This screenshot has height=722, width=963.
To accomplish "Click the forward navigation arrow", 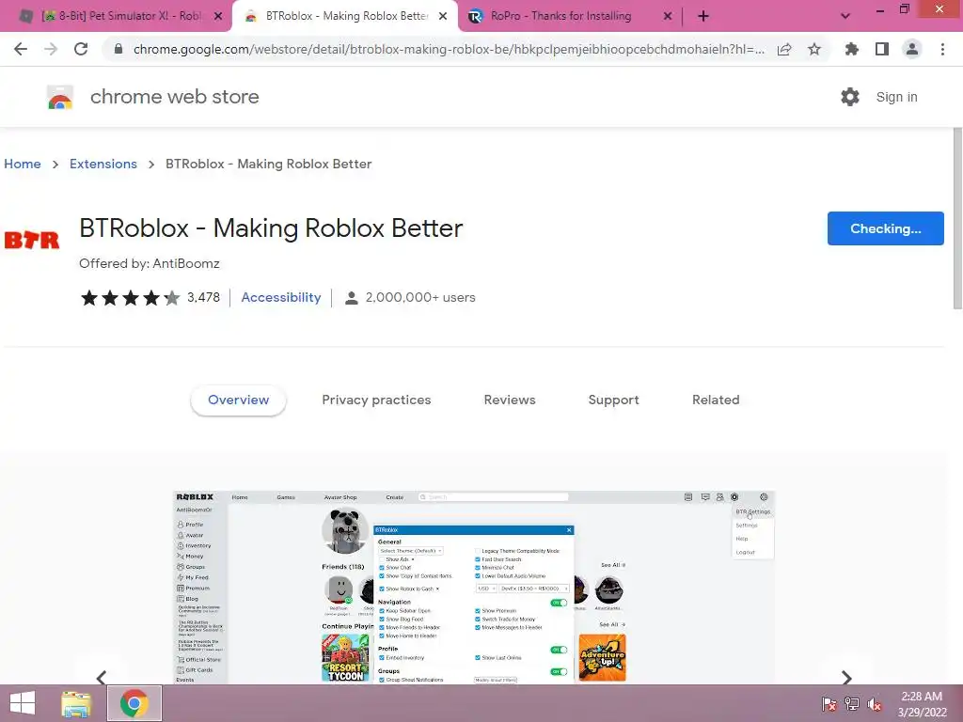I will pyautogui.click(x=51, y=49).
